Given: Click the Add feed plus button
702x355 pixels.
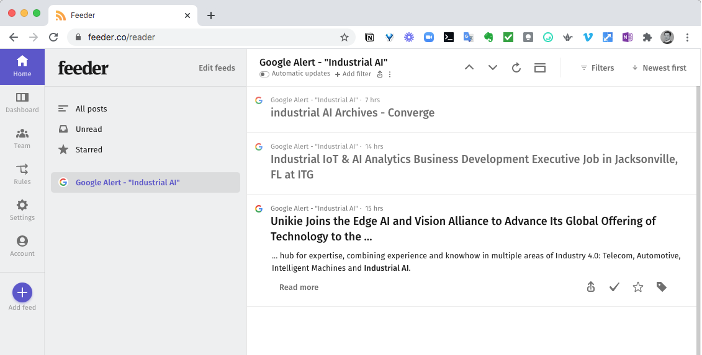Looking at the screenshot, I should coord(22,293).
